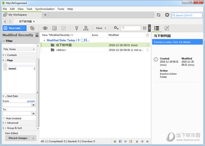Expand the Contexts section
The image size is (205, 146).
pyautogui.click(x=6, y=55)
